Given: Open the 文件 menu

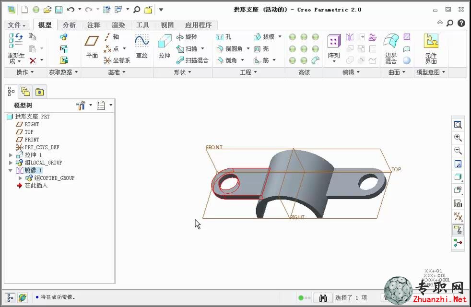Looking at the screenshot, I should point(16,25).
